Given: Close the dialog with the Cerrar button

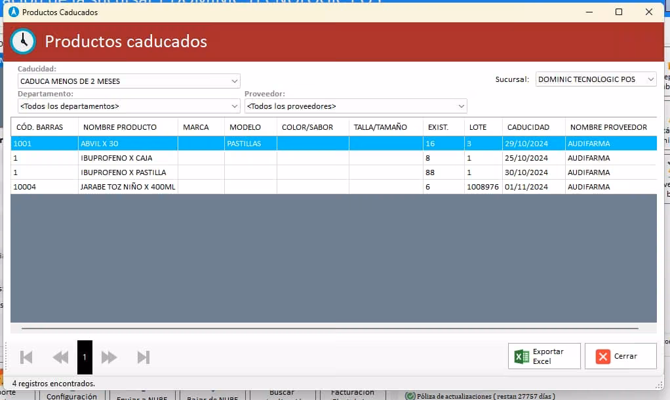Looking at the screenshot, I should coord(620,356).
